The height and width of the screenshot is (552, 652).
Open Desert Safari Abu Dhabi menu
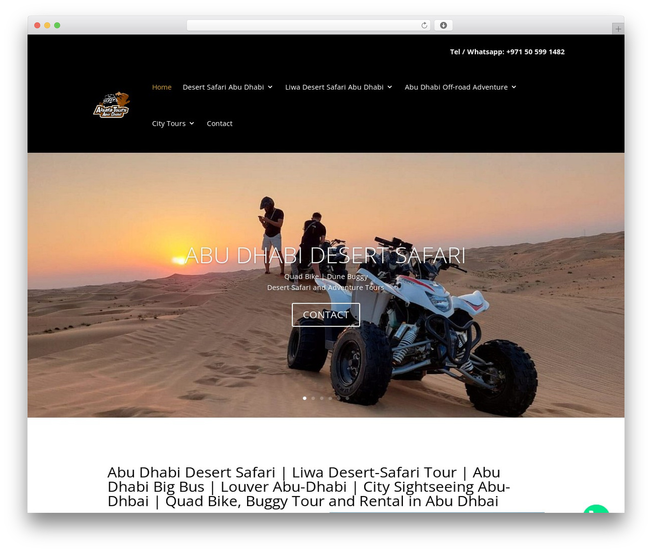coord(223,87)
